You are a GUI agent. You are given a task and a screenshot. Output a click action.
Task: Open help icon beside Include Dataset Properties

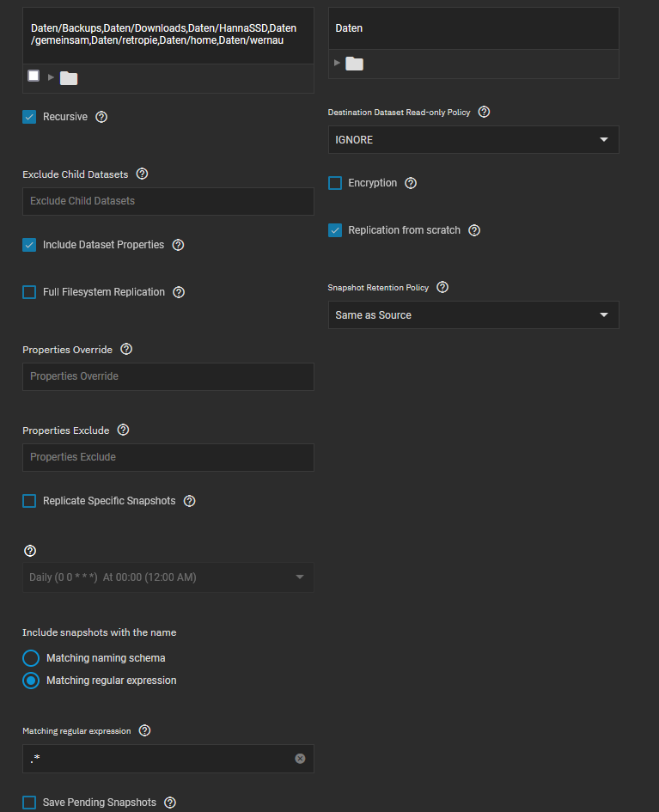click(178, 245)
